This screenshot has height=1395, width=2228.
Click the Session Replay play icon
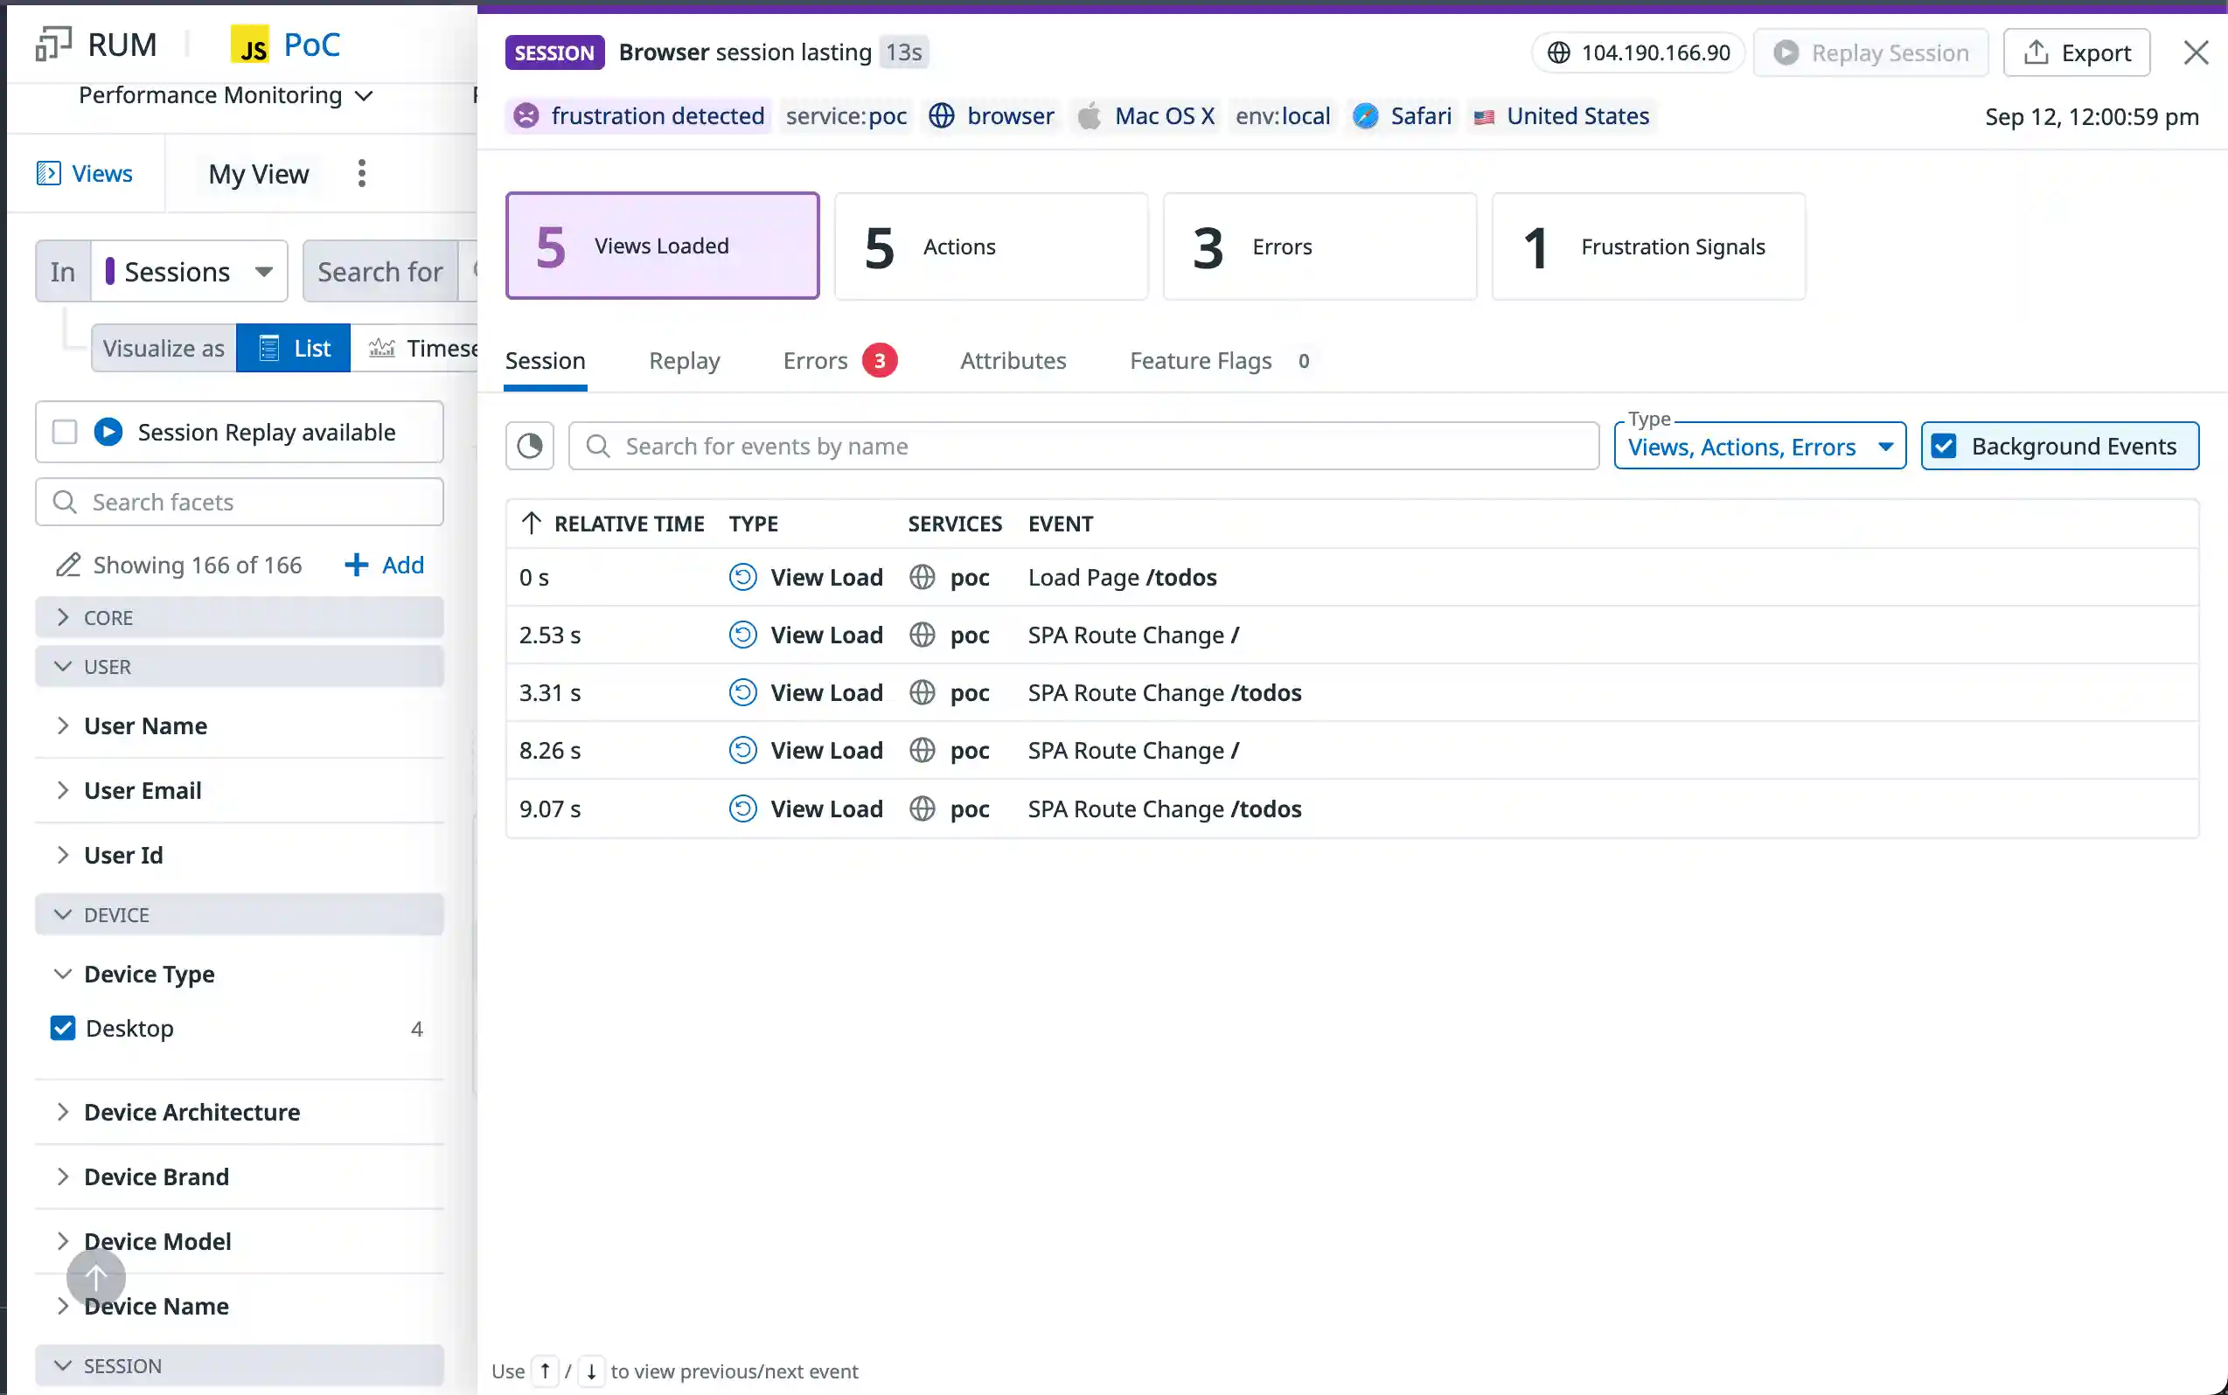(x=108, y=432)
